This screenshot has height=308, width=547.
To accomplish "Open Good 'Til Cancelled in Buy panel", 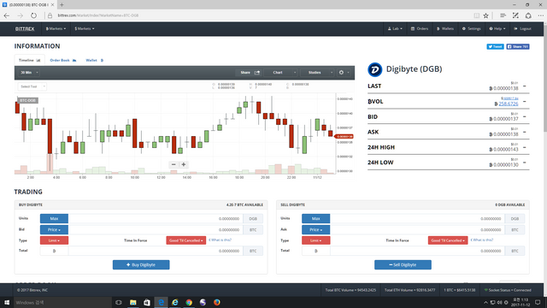I will [x=186, y=240].
